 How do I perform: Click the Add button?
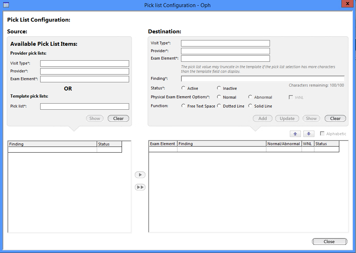pos(262,119)
